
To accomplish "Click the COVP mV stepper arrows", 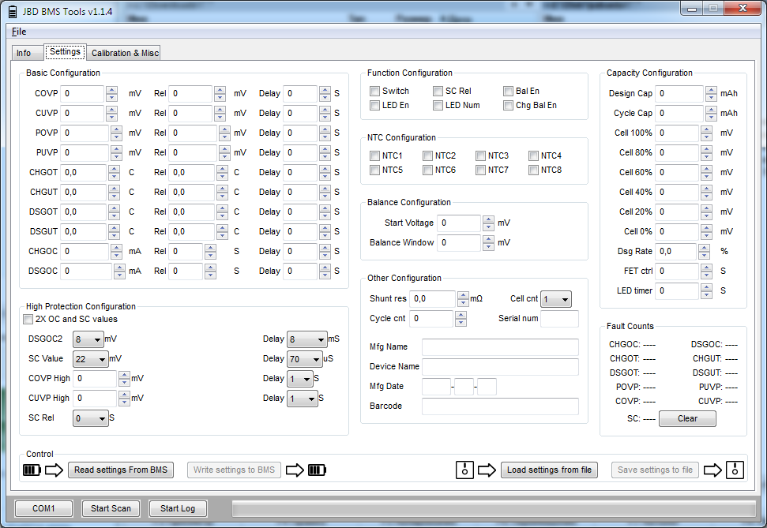I will (111, 93).
